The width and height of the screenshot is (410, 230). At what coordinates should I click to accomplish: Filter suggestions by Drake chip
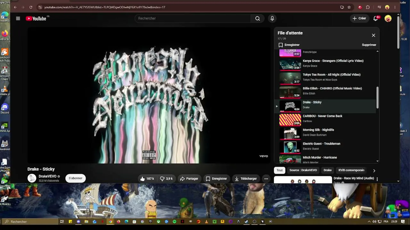coord(328,170)
